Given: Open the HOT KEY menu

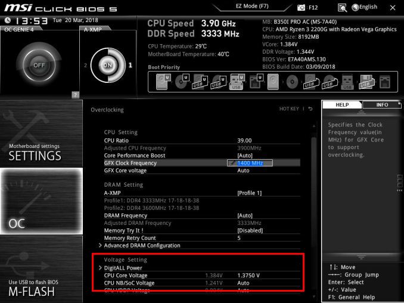Looking at the screenshot, I should tap(289, 109).
